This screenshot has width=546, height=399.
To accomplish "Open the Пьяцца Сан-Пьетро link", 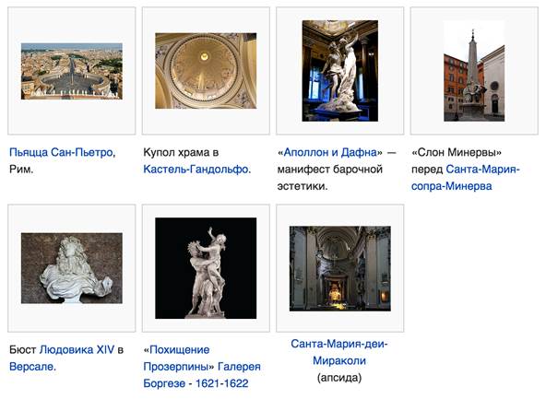I will [x=62, y=152].
